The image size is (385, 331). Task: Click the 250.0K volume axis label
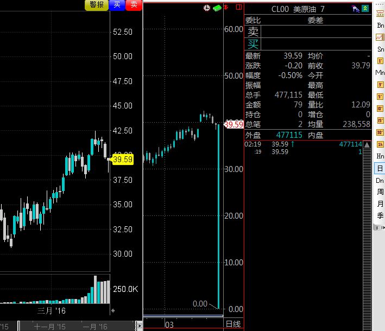click(x=125, y=289)
